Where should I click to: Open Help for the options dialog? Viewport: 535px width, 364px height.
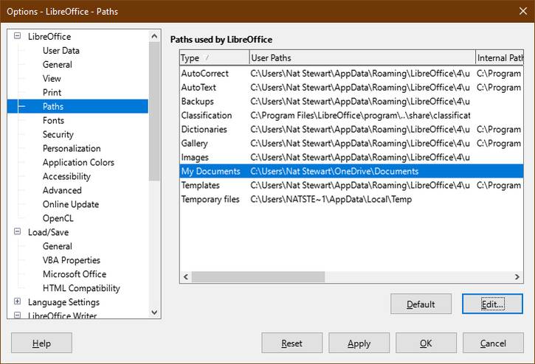click(41, 343)
